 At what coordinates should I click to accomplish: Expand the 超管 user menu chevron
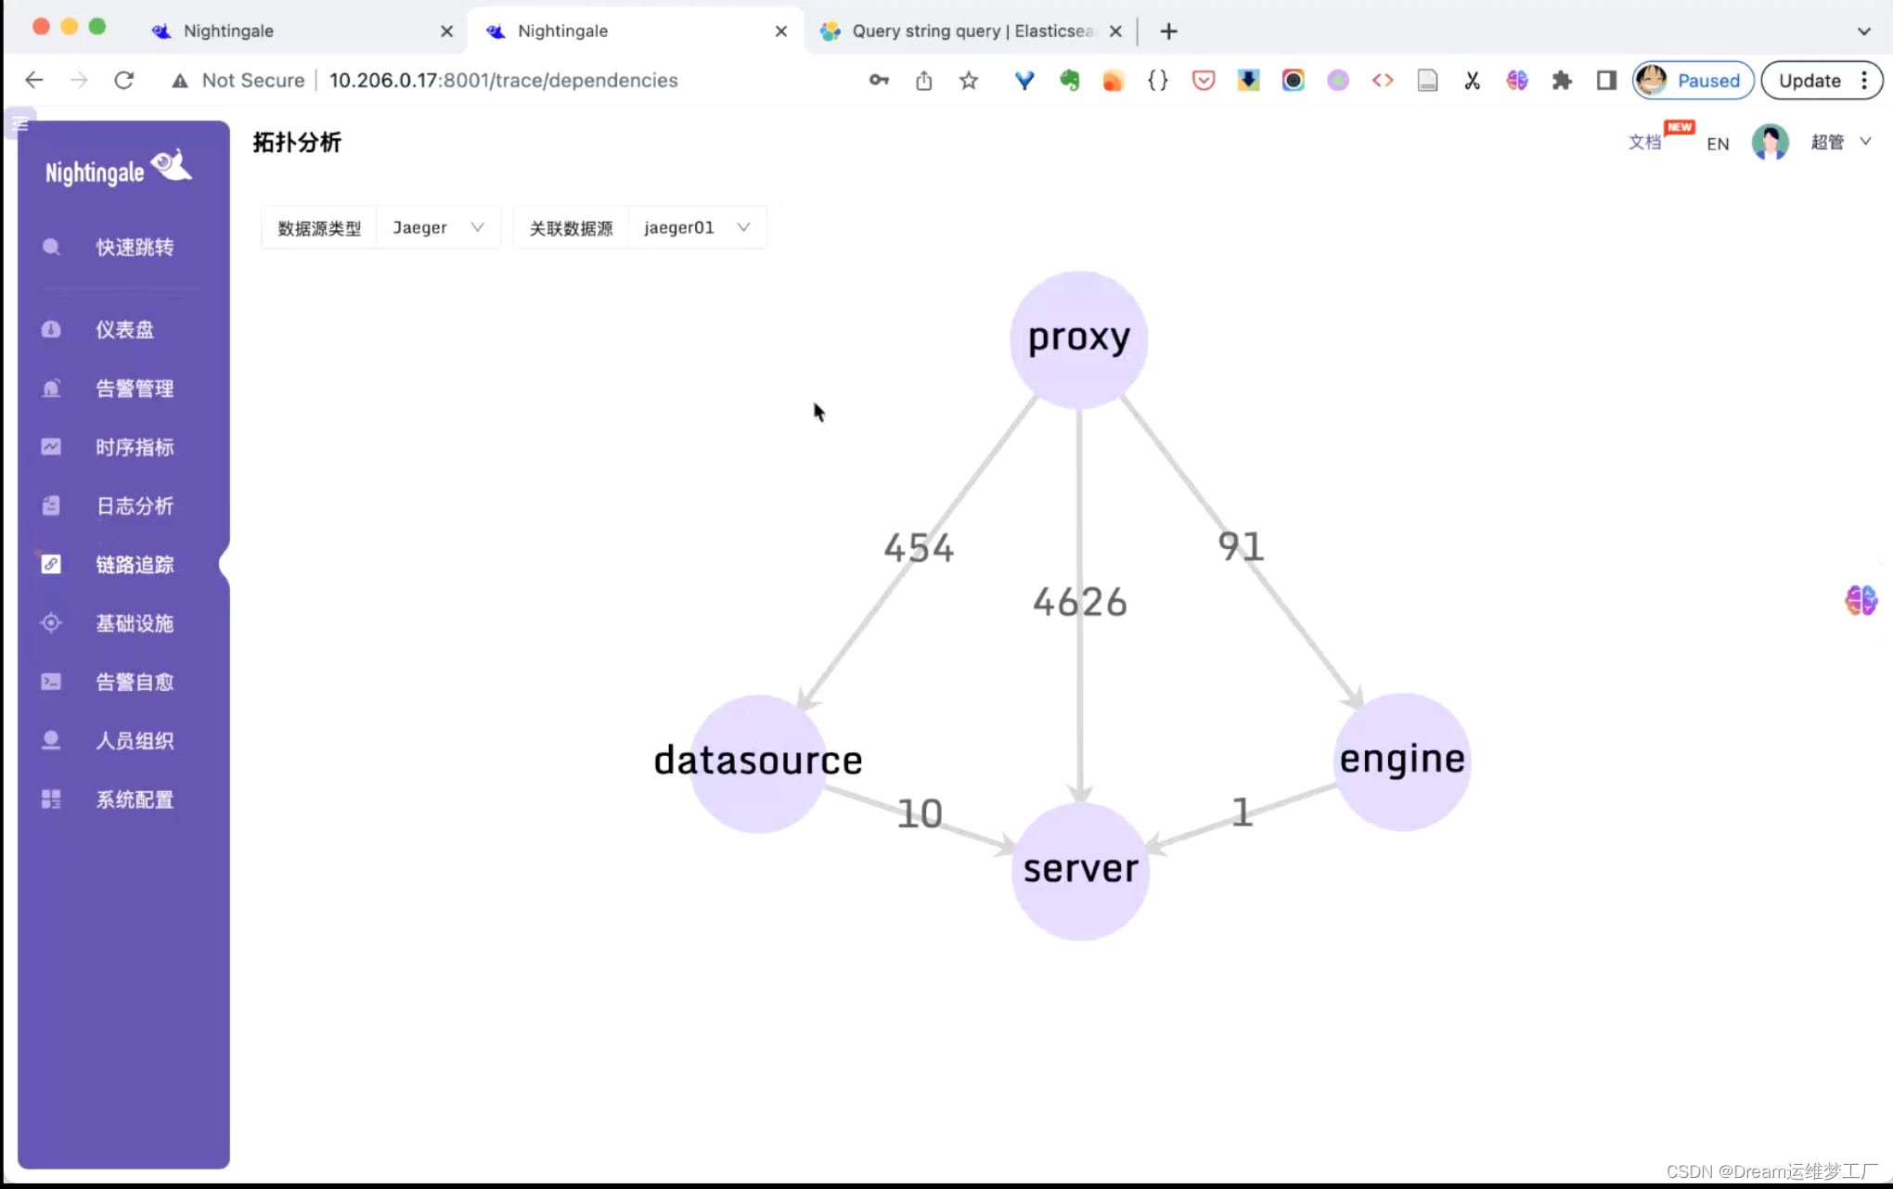click(x=1865, y=142)
